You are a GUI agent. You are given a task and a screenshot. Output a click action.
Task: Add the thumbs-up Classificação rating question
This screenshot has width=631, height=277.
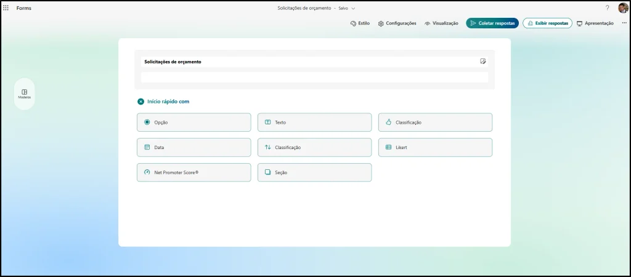click(435, 122)
